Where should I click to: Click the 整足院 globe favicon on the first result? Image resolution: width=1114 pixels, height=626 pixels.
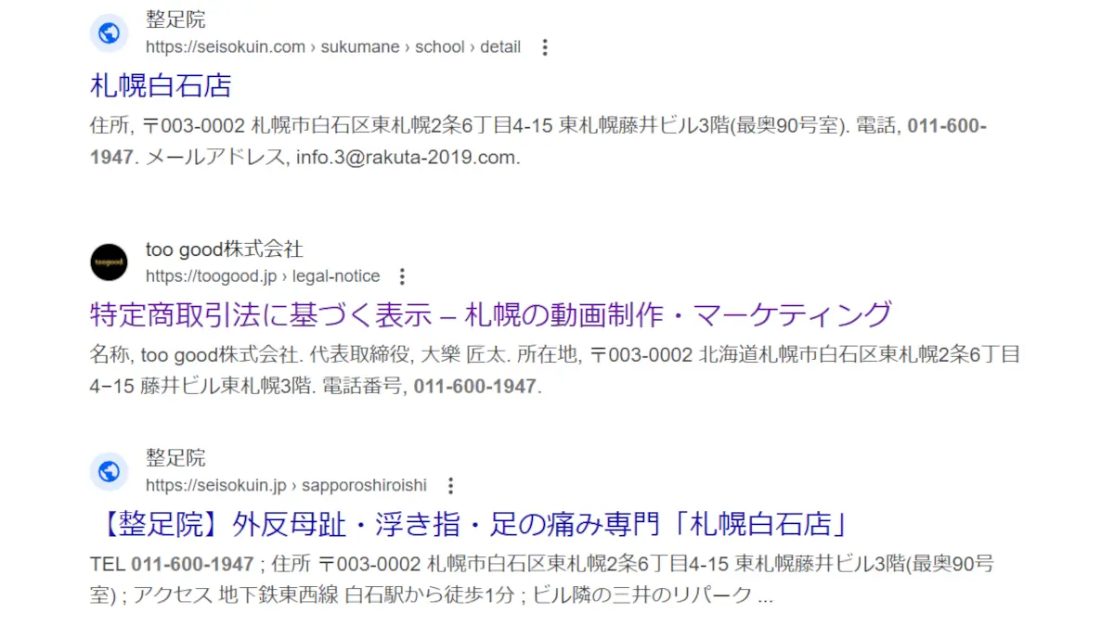click(x=109, y=33)
